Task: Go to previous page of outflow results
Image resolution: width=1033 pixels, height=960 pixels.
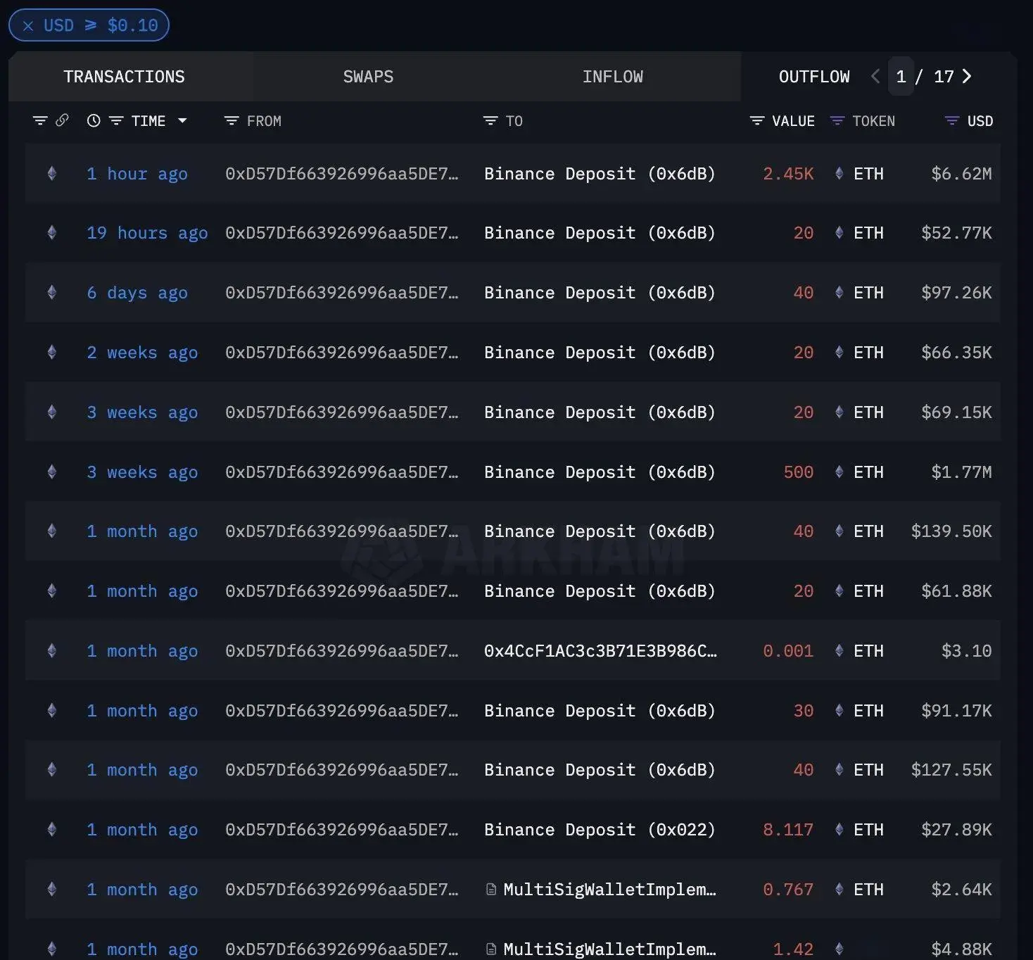Action: coord(875,76)
